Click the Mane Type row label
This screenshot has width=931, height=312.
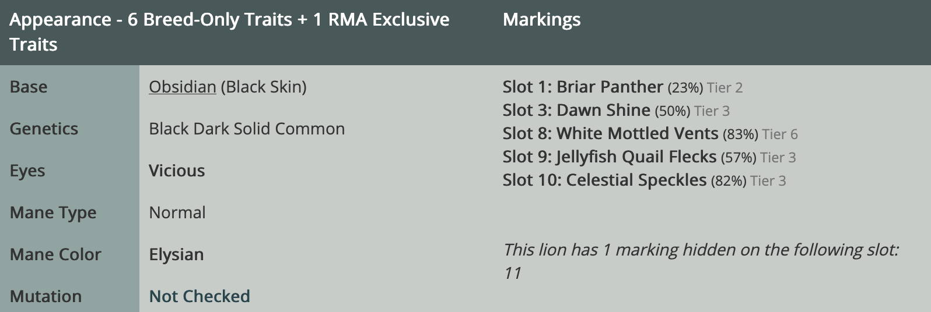point(53,212)
